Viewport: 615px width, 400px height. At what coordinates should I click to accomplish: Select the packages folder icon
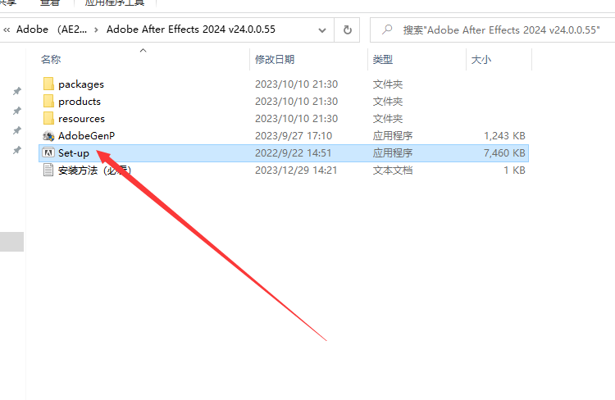click(48, 84)
